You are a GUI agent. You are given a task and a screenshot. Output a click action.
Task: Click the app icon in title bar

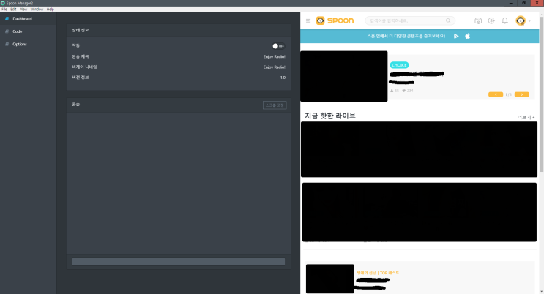(3, 3)
